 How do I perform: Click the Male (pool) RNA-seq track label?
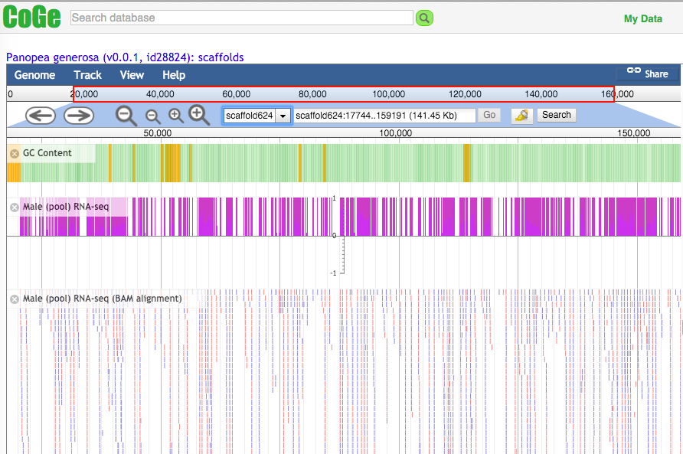(65, 207)
